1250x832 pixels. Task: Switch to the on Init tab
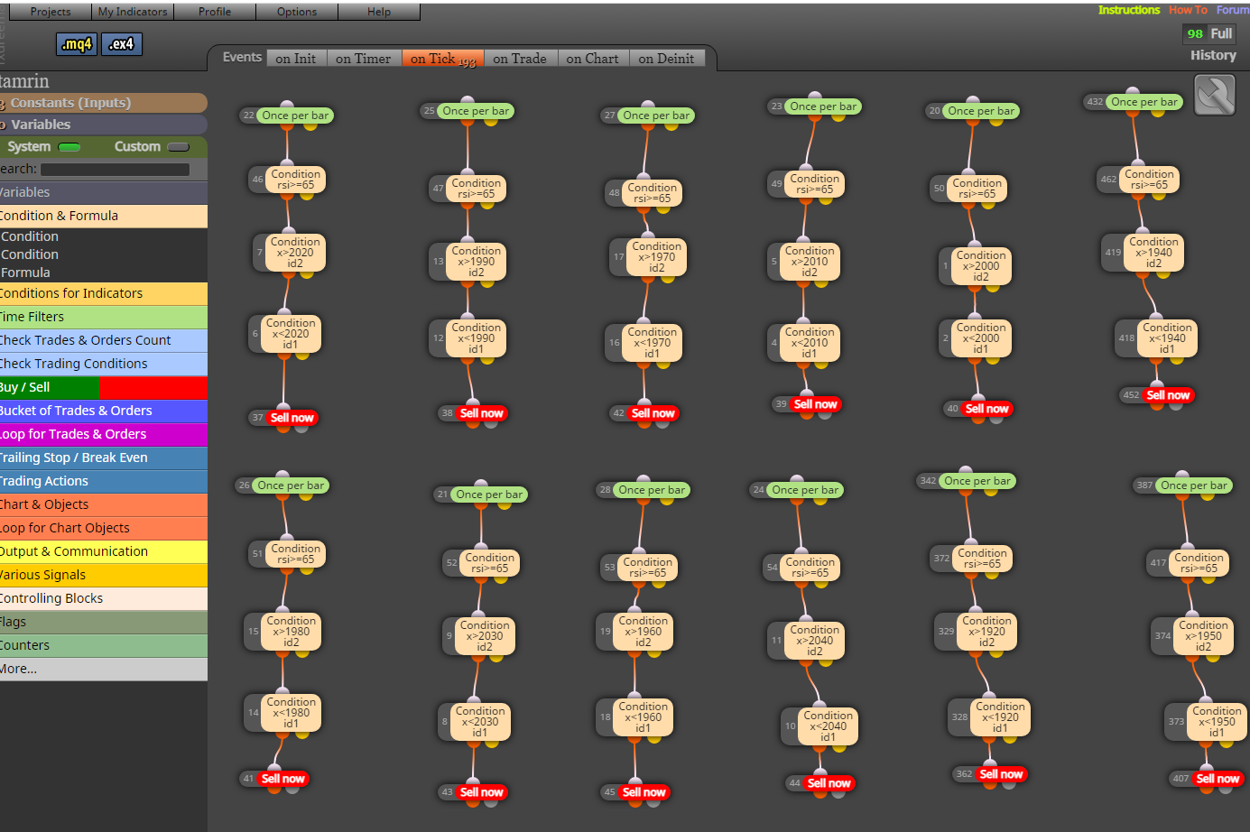(x=296, y=59)
